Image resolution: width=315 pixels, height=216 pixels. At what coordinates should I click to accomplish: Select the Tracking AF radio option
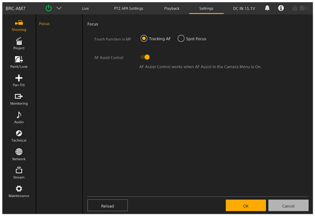pyautogui.click(x=144, y=39)
